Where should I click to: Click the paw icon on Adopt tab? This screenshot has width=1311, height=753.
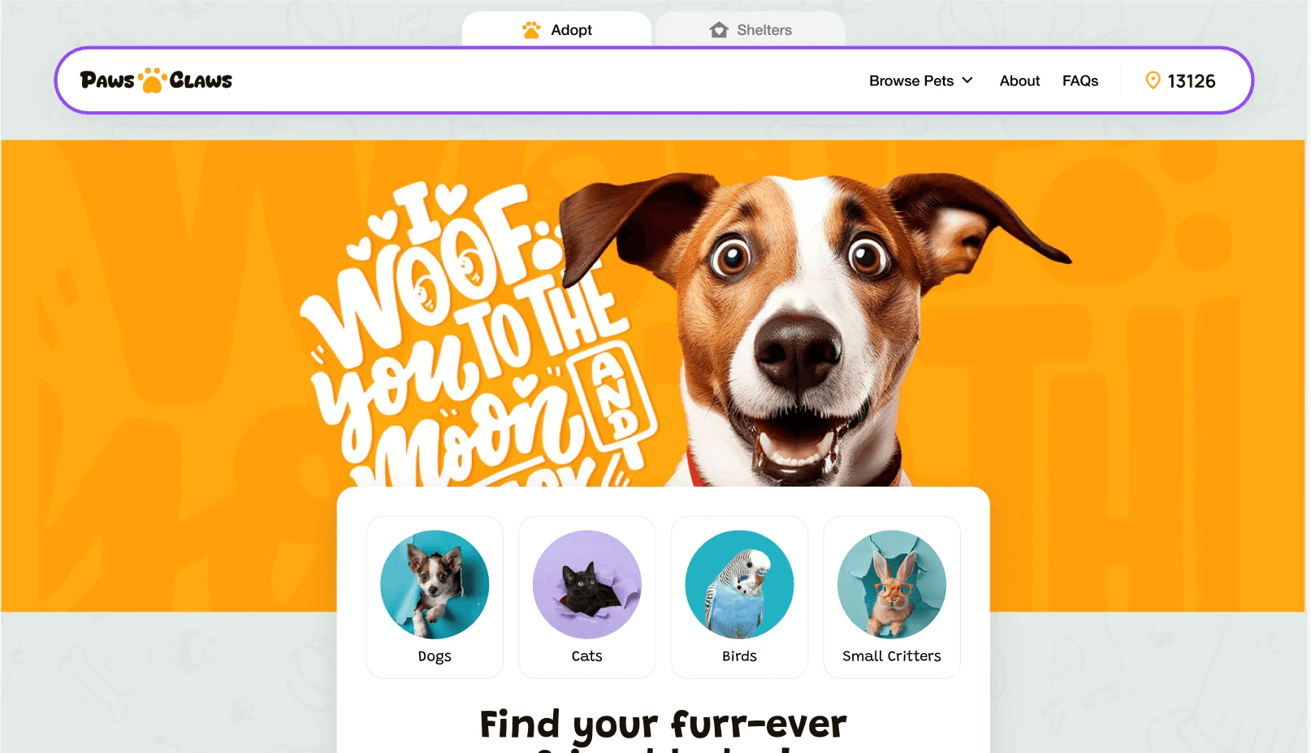(531, 30)
